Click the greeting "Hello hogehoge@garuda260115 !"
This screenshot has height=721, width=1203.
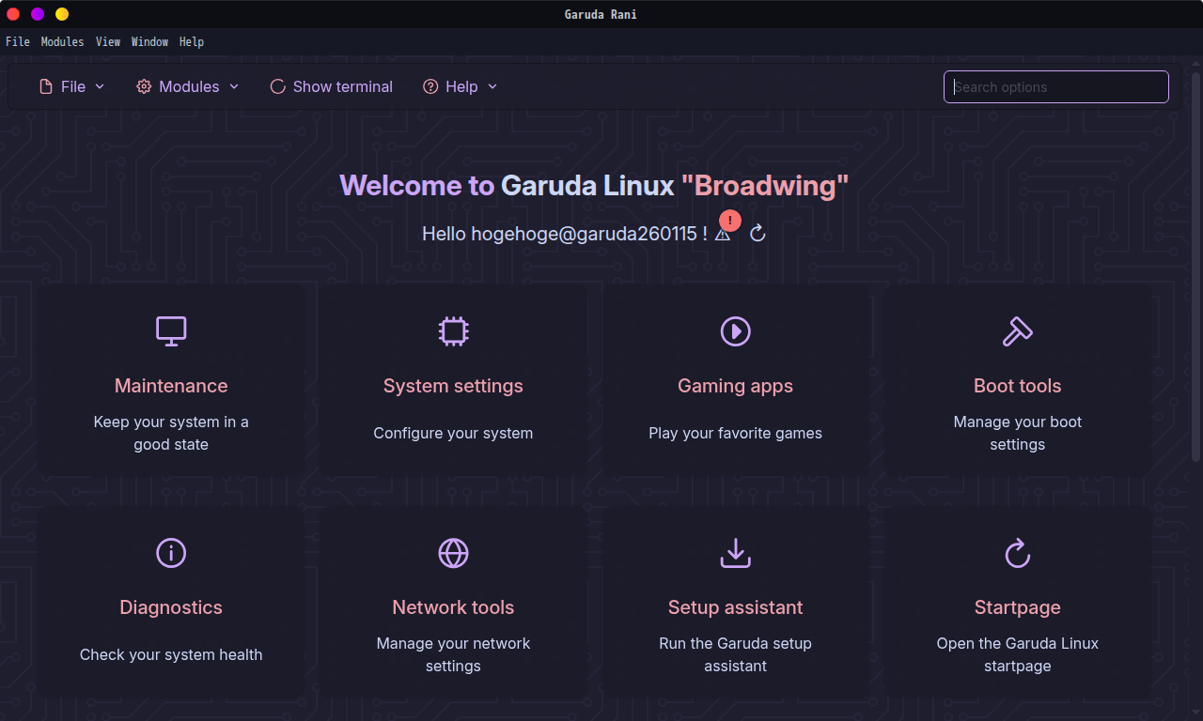[x=565, y=234]
